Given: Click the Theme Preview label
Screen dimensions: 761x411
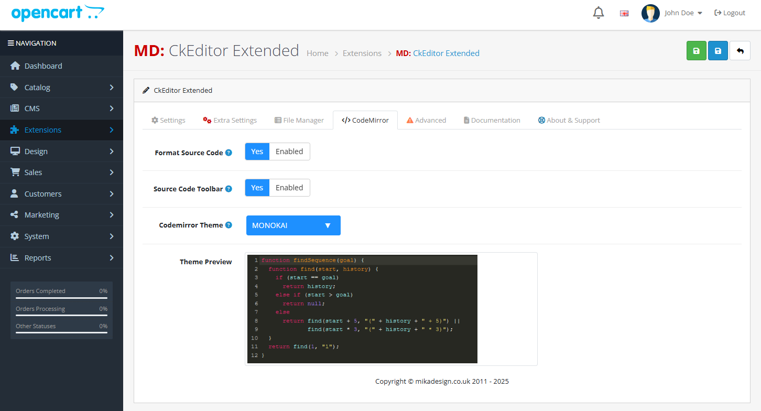Looking at the screenshot, I should tap(205, 262).
